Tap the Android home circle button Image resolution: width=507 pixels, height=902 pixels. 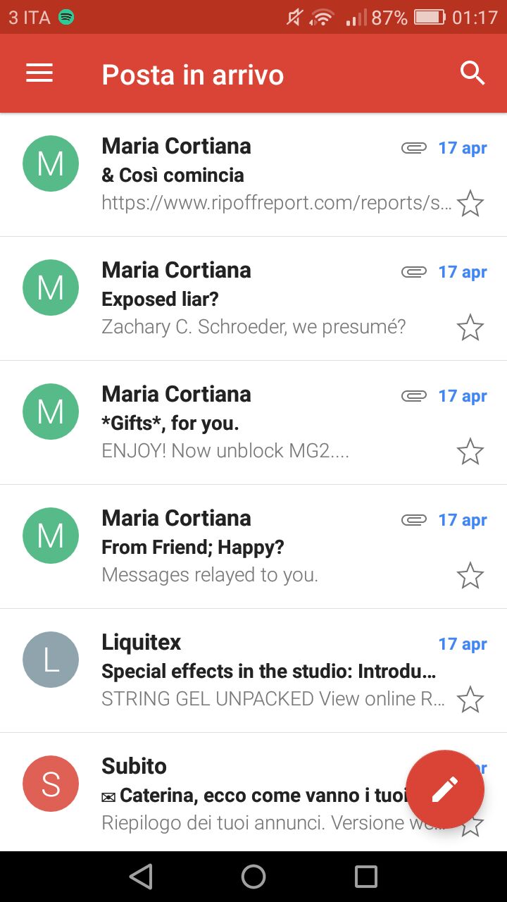pos(254,877)
